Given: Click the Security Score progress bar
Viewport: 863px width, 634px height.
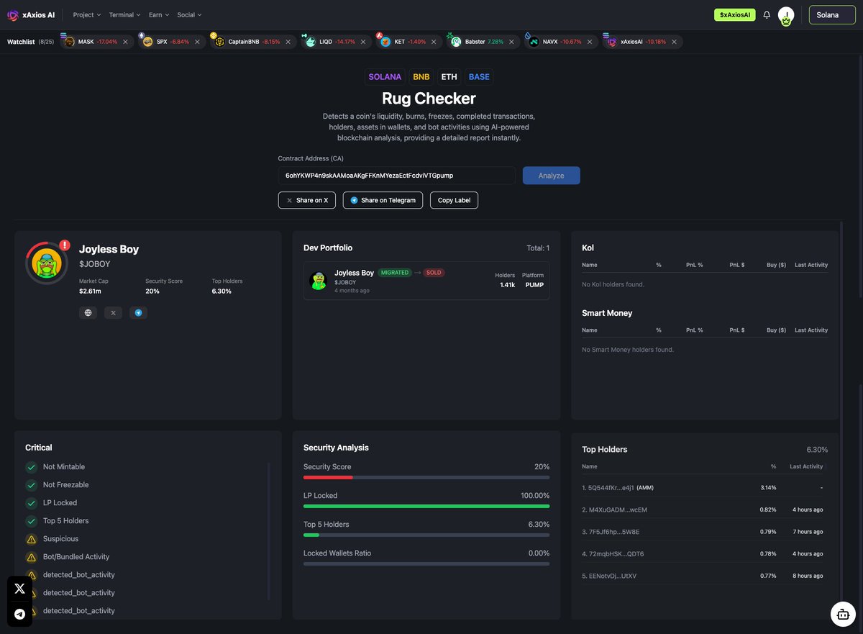Looking at the screenshot, I should 426,477.
